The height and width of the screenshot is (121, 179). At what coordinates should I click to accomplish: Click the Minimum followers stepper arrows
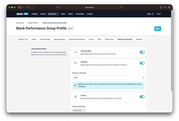click(x=143, y=78)
